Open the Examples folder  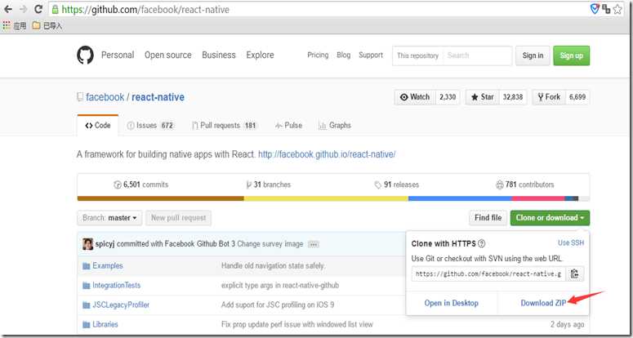tap(107, 266)
